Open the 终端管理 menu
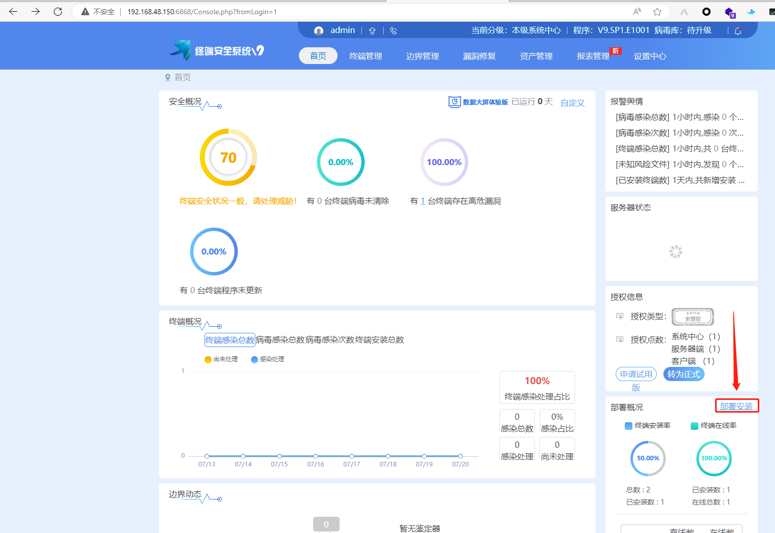Image resolution: width=775 pixels, height=533 pixels. pyautogui.click(x=366, y=56)
